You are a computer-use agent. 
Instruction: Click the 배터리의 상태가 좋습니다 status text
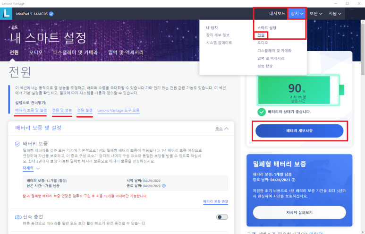(289, 112)
